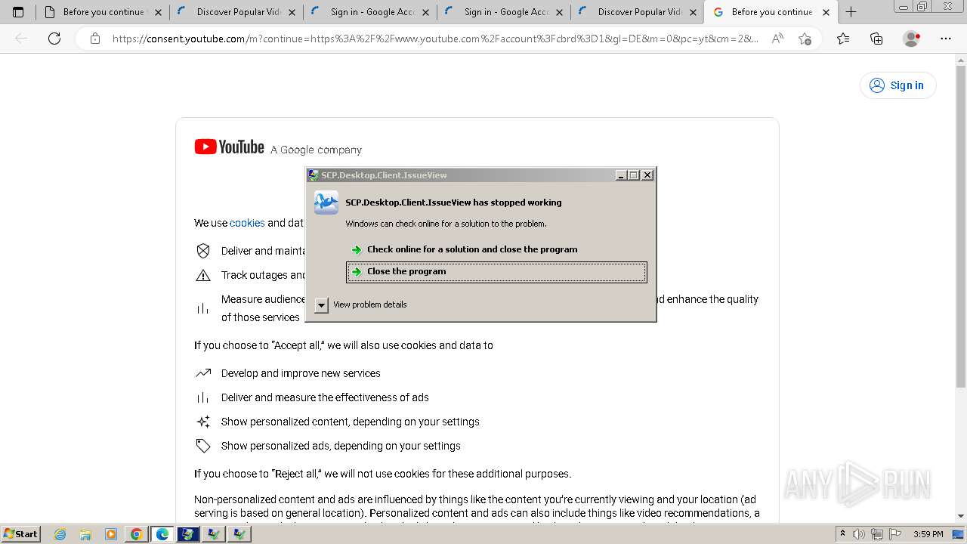Viewport: 967px width, 544px height.
Task: Open Google Chrome from the taskbar
Action: [137, 534]
